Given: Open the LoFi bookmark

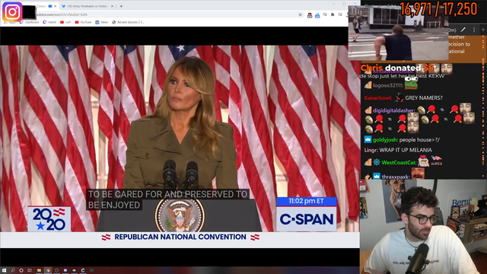Looking at the screenshot, I should 66,22.
